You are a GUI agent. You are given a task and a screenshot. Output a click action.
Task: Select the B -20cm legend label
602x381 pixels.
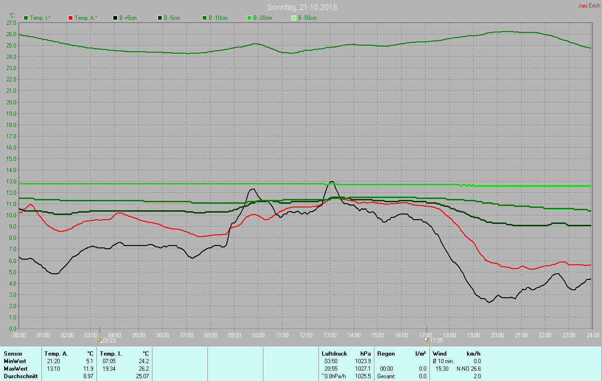(263, 18)
